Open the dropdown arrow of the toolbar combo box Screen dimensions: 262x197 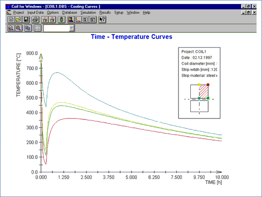click(x=72, y=28)
